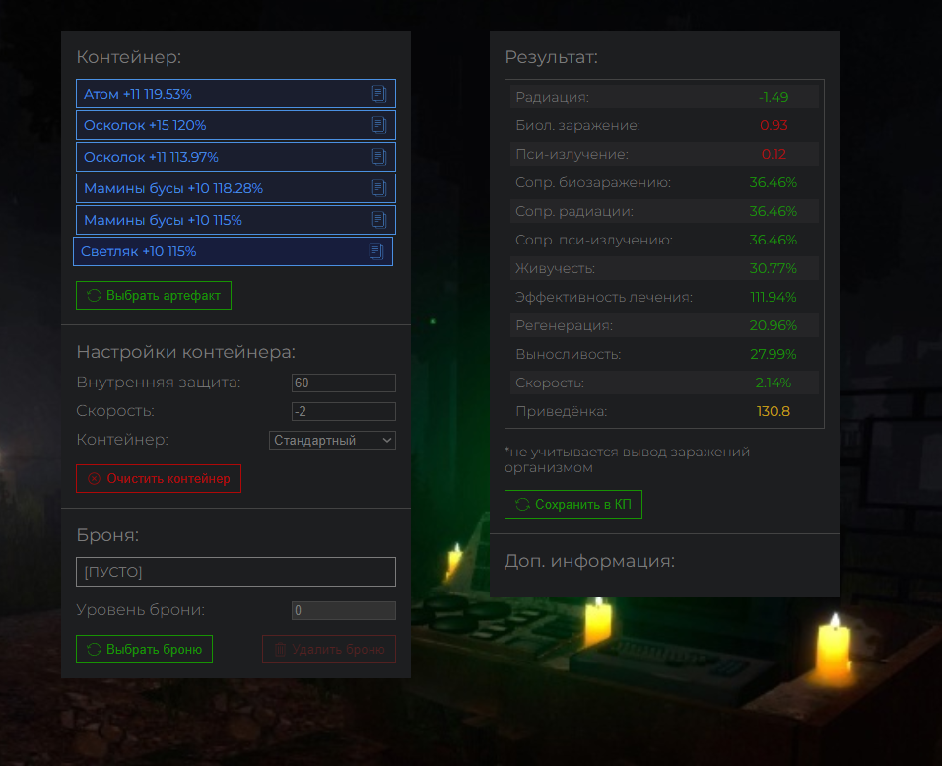Image resolution: width=942 pixels, height=766 pixels.
Task: Click the copy icon on the Атом +11 row
Action: click(x=379, y=94)
